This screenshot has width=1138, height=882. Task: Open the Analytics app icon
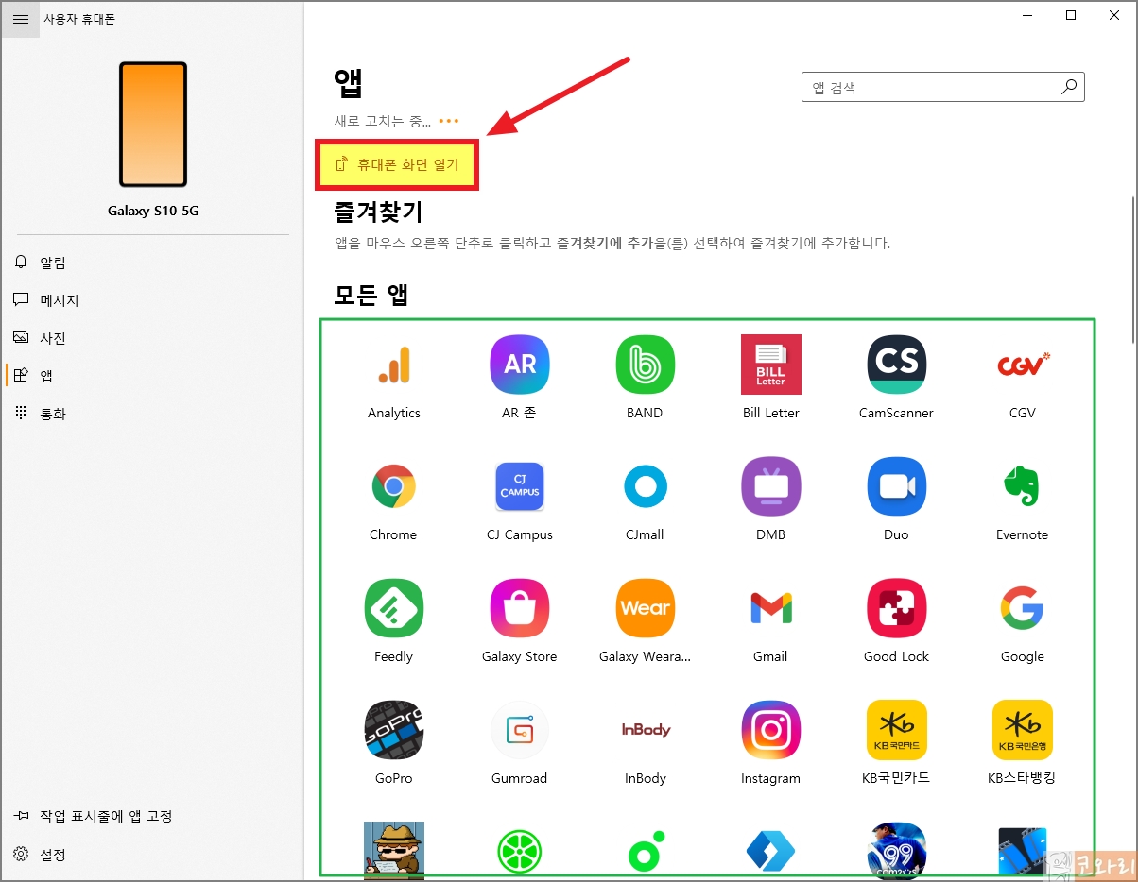(x=393, y=365)
